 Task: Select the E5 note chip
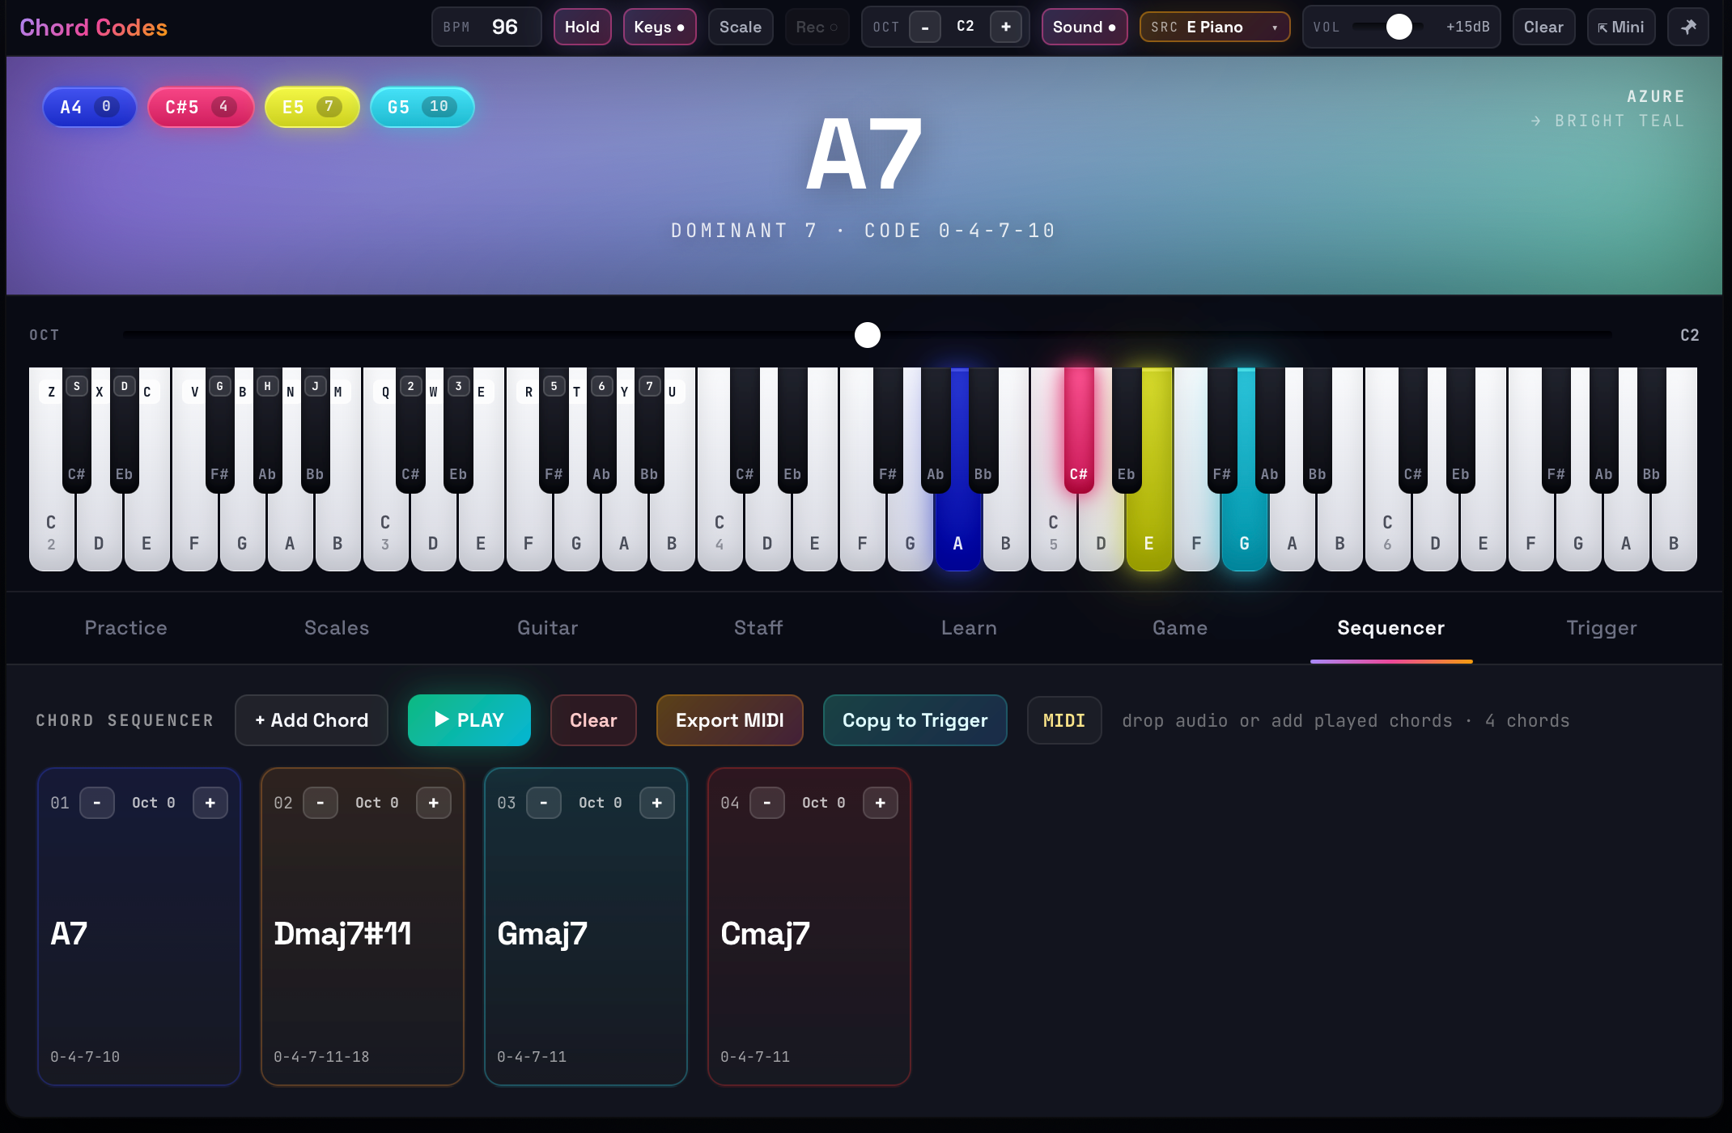(x=312, y=107)
